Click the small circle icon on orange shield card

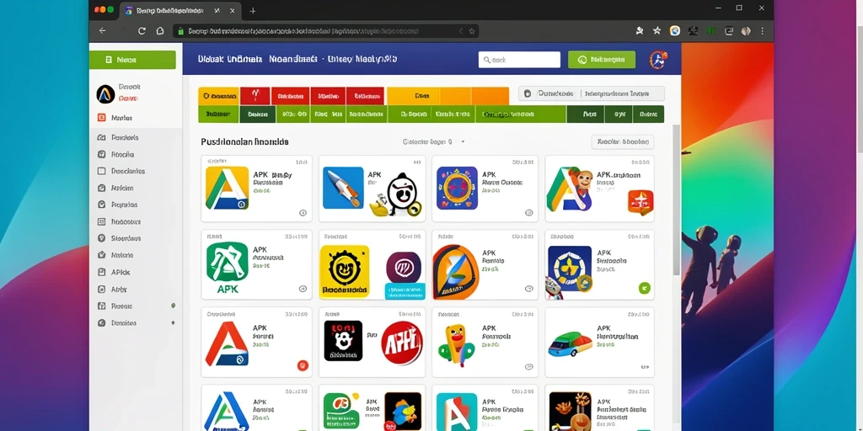[x=529, y=289]
